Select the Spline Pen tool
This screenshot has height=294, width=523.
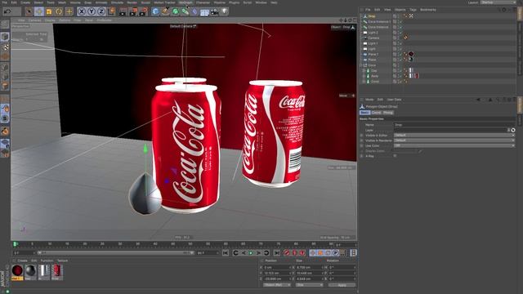165,11
